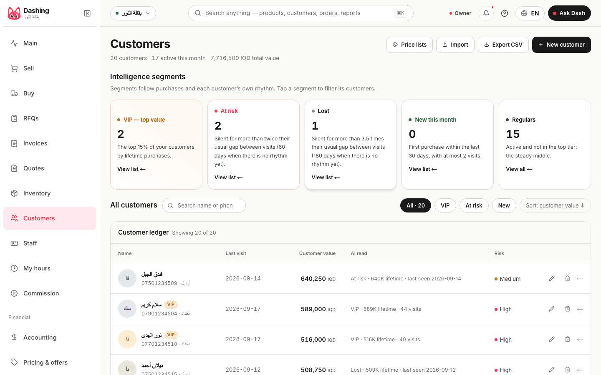The height and width of the screenshot is (375, 601).
Task: Delete the 508,750 IQD customer row
Action: tap(568, 370)
